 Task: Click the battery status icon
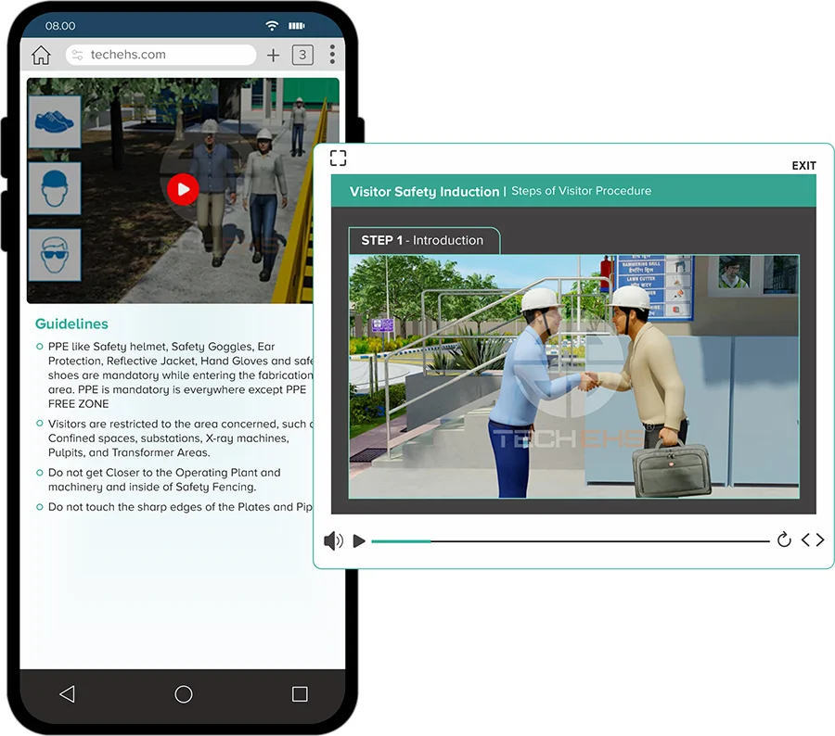click(297, 26)
